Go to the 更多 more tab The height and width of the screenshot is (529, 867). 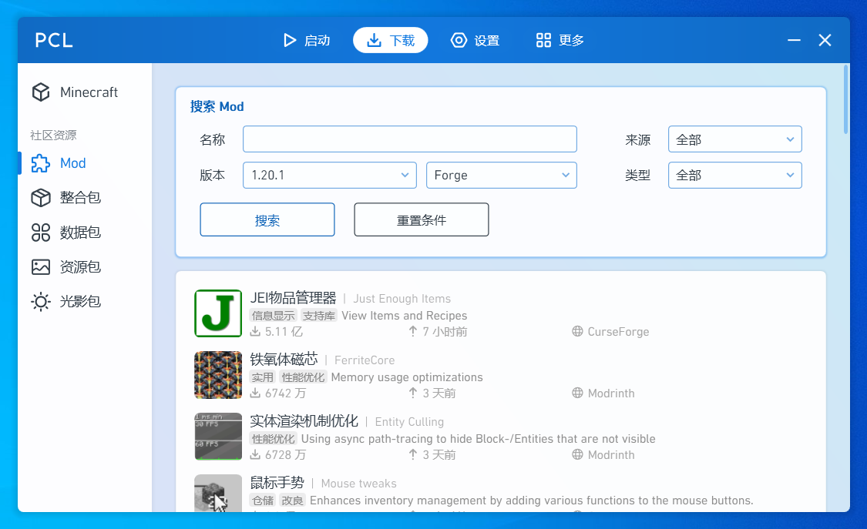click(560, 41)
